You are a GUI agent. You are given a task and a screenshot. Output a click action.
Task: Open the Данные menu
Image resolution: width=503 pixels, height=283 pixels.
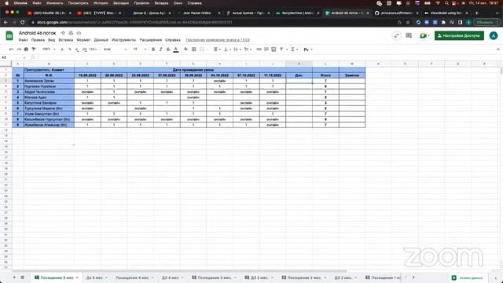point(101,40)
